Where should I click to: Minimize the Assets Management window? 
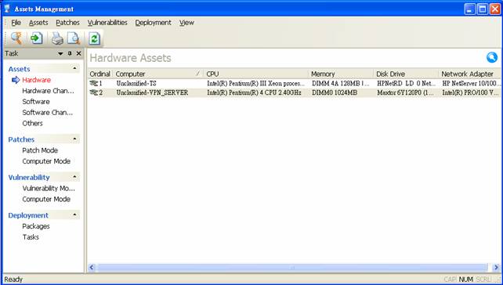coord(469,9)
